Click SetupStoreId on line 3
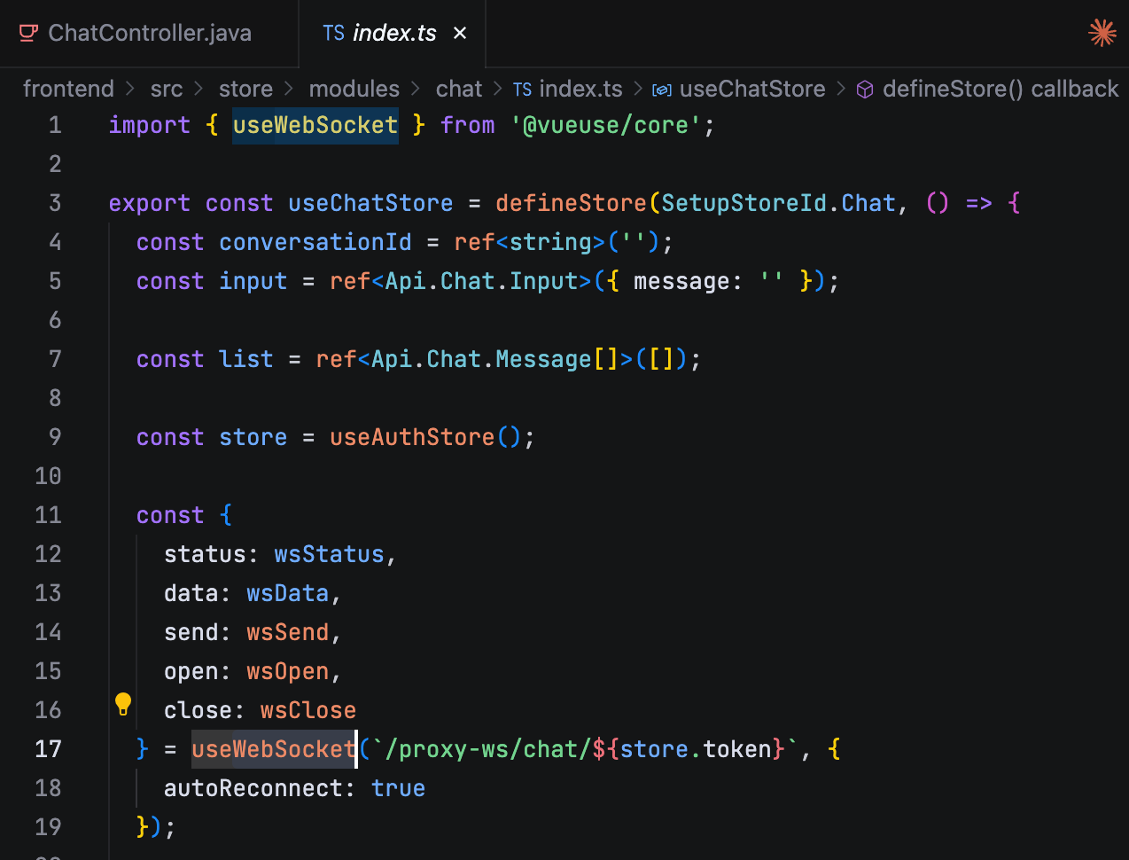Image resolution: width=1129 pixels, height=860 pixels. coord(744,203)
